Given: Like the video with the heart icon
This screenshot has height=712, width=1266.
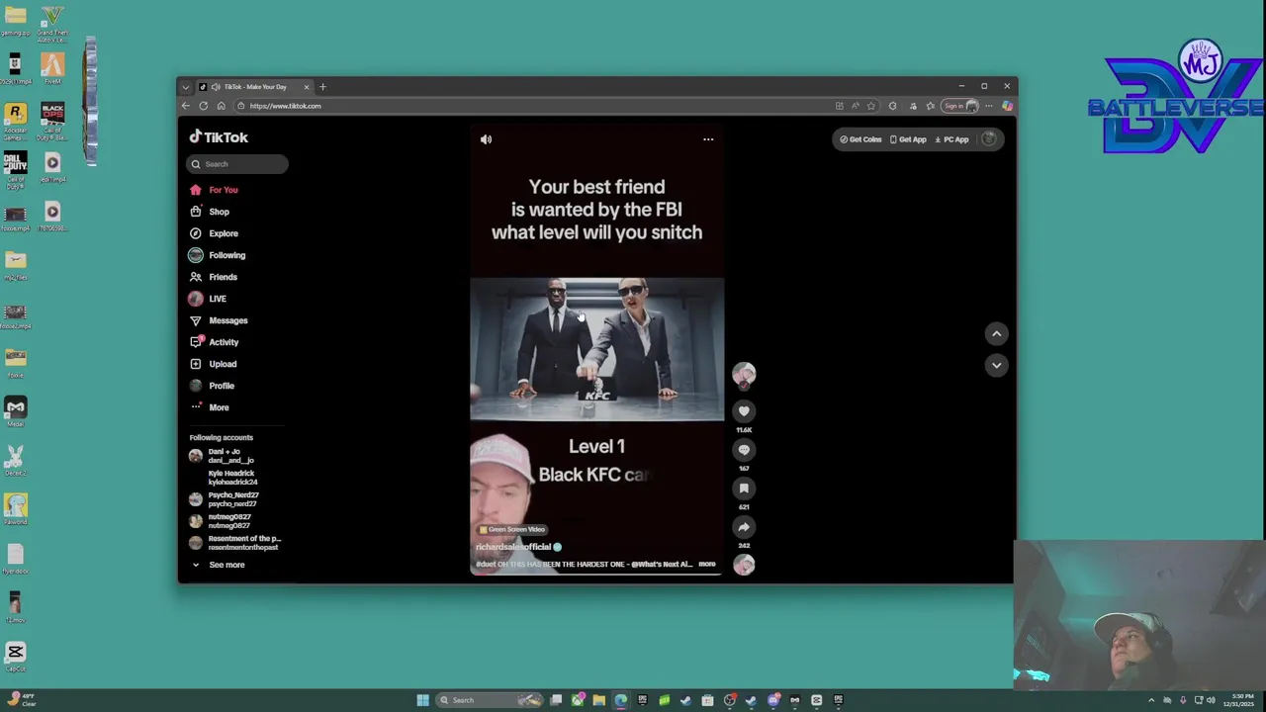Looking at the screenshot, I should 744,411.
